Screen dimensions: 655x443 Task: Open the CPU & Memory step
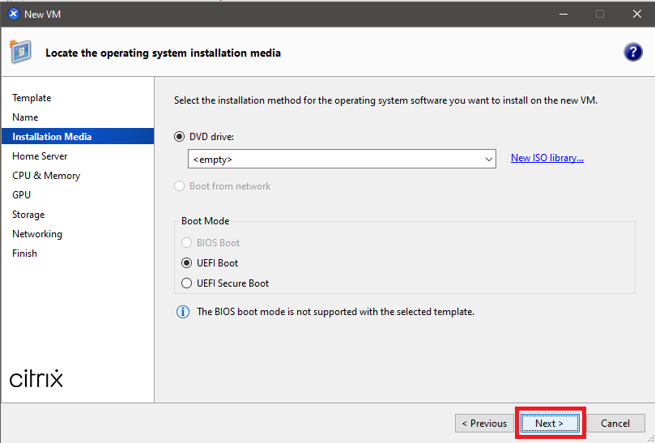pyautogui.click(x=46, y=176)
